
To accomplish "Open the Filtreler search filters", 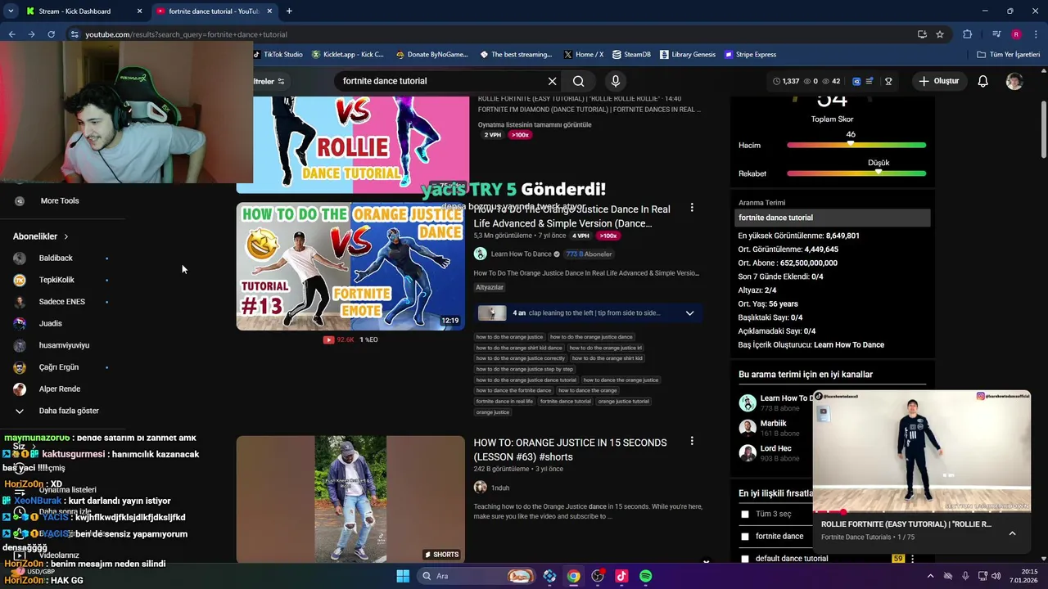I will click(268, 81).
